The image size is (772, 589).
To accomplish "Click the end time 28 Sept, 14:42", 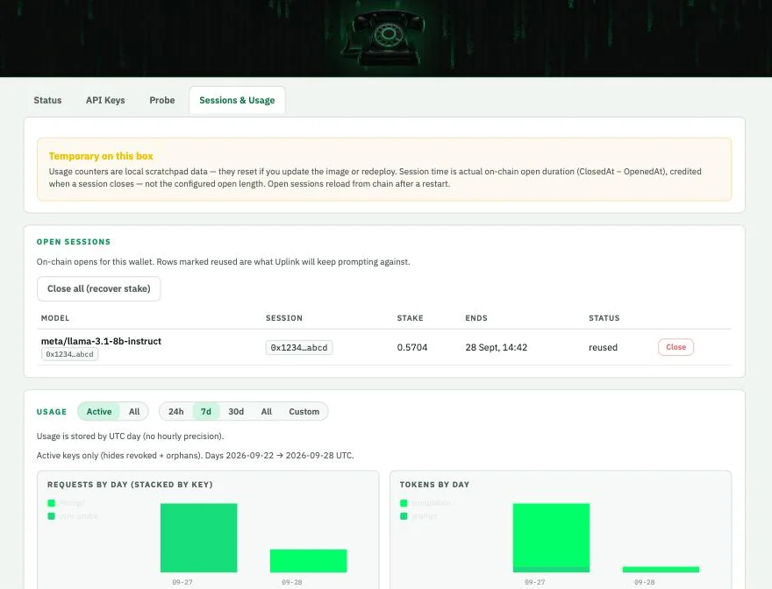I will (497, 347).
